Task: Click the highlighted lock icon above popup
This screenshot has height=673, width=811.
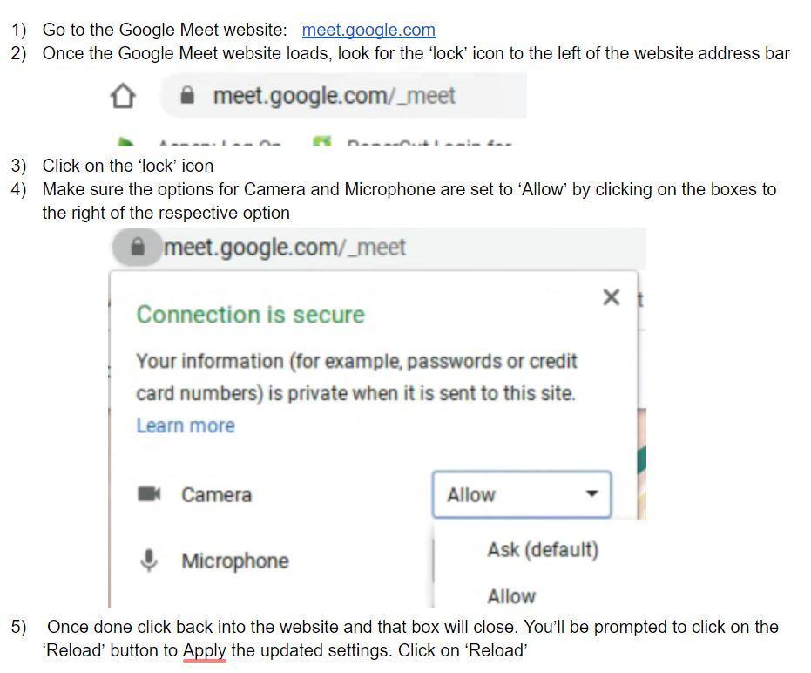Action: tap(138, 247)
